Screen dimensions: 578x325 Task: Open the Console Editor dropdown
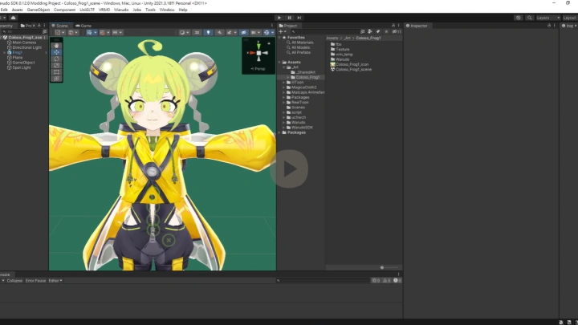click(55, 281)
